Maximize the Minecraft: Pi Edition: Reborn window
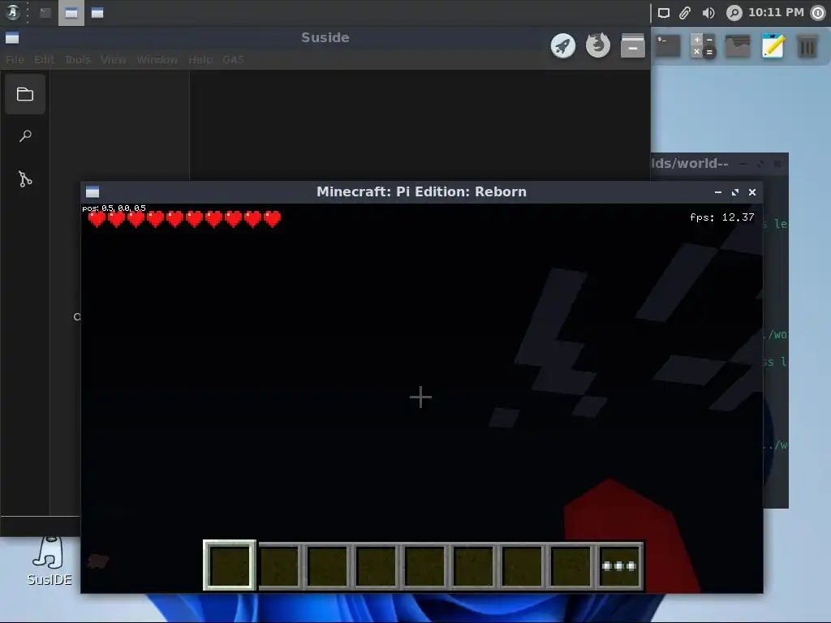Image resolution: width=831 pixels, height=623 pixels. [735, 192]
